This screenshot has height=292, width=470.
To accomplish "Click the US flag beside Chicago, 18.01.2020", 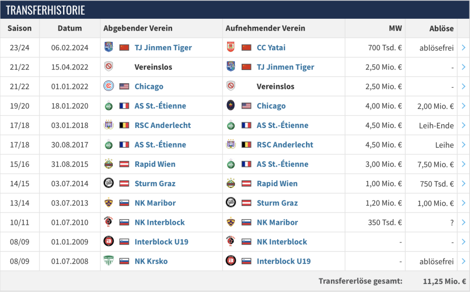I will 246,106.
